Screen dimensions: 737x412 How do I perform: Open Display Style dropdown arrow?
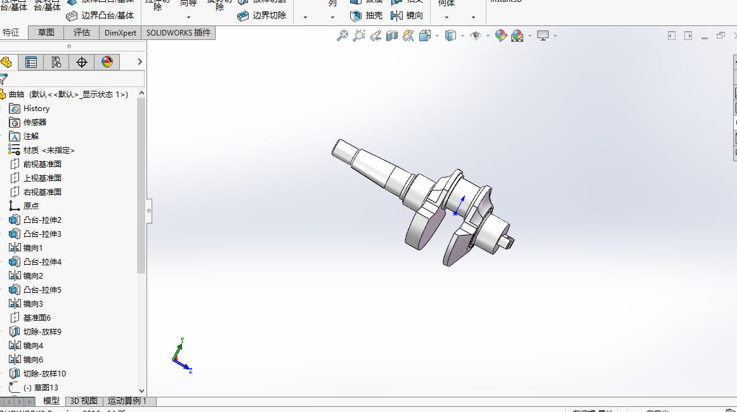462,36
